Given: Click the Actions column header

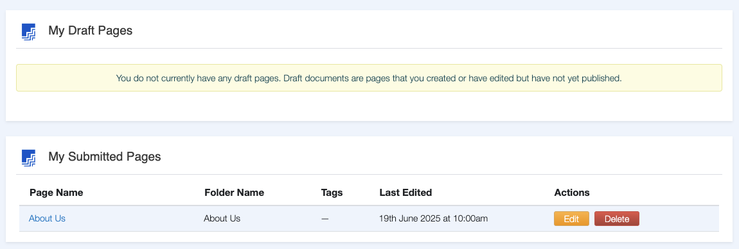Looking at the screenshot, I should (572, 193).
